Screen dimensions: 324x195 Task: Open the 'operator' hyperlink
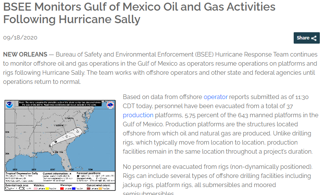[216, 97]
